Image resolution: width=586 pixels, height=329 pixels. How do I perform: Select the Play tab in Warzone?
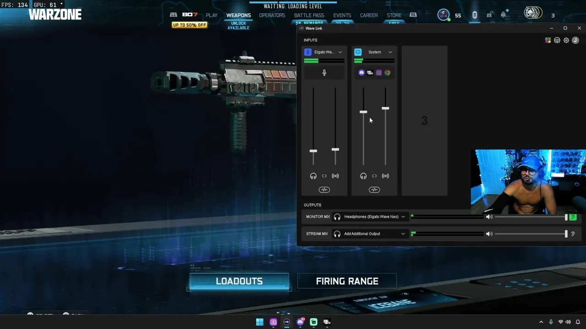click(212, 15)
